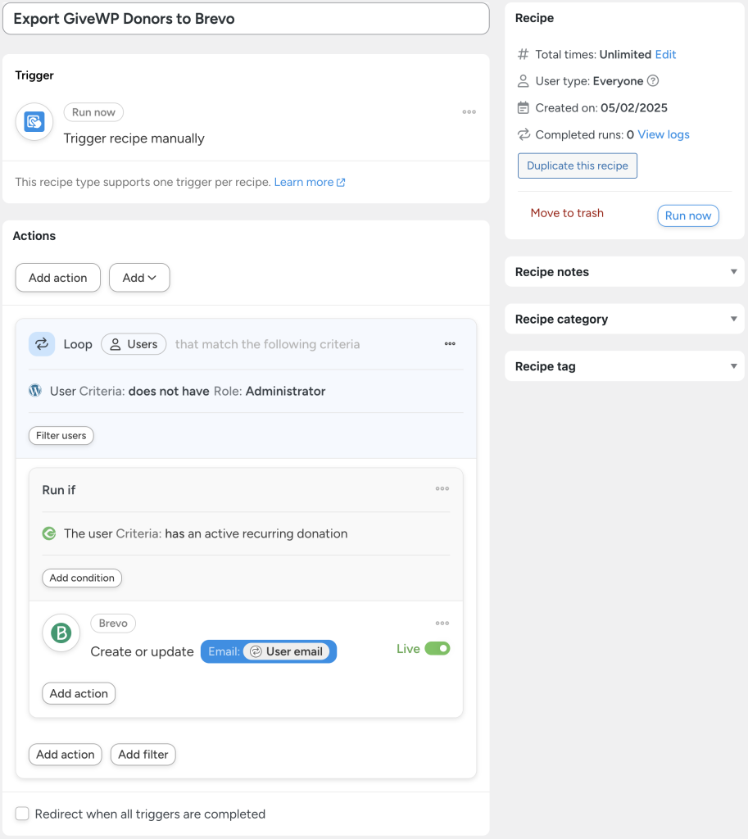Click the WordPress logo beside User Criteria
The height and width of the screenshot is (839, 748).
(34, 391)
